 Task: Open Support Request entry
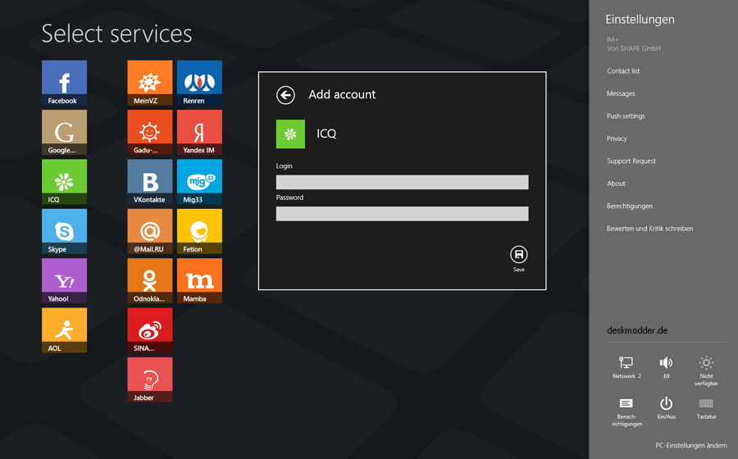point(631,161)
